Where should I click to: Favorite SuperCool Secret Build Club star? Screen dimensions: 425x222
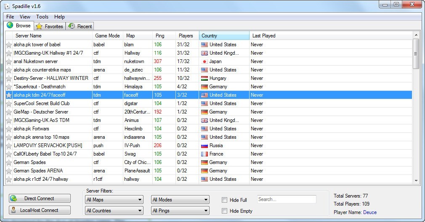click(x=9, y=103)
